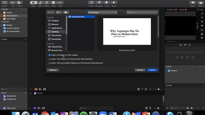Collapse the Library section
Image resolution: width=205 pixels, height=115 pixels.
coord(26,10)
